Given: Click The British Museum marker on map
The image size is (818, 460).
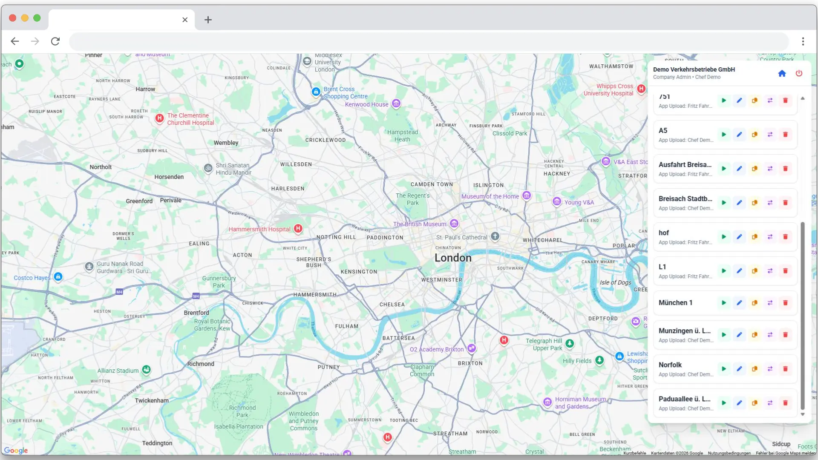Looking at the screenshot, I should pyautogui.click(x=454, y=224).
